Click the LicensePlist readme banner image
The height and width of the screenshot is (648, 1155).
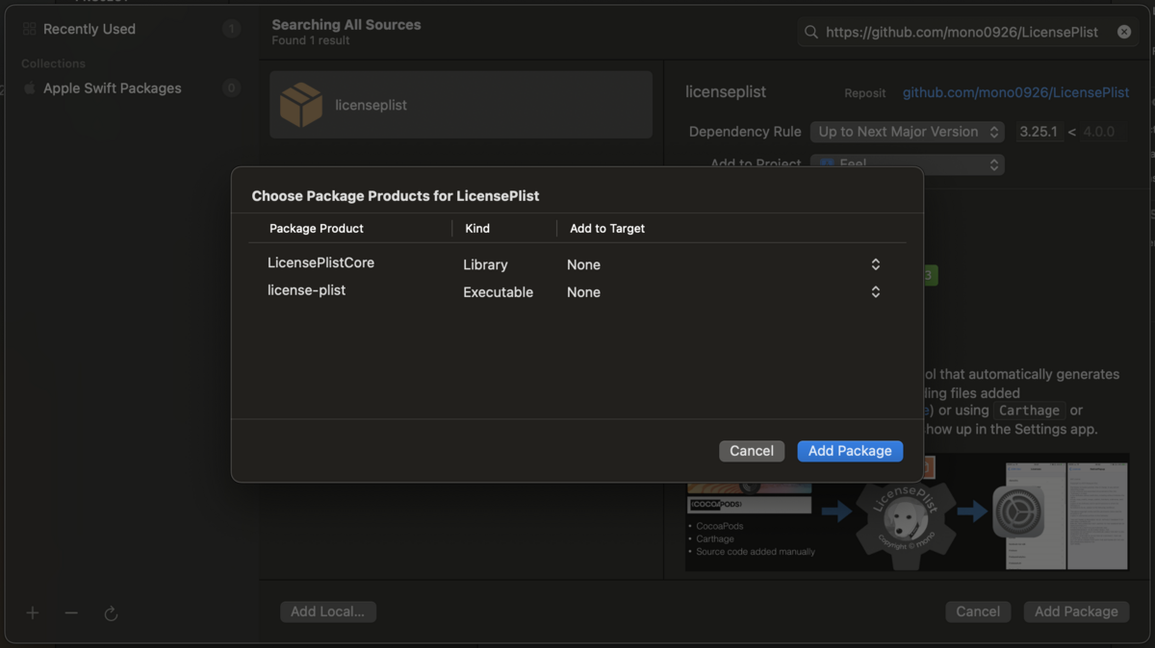908,512
